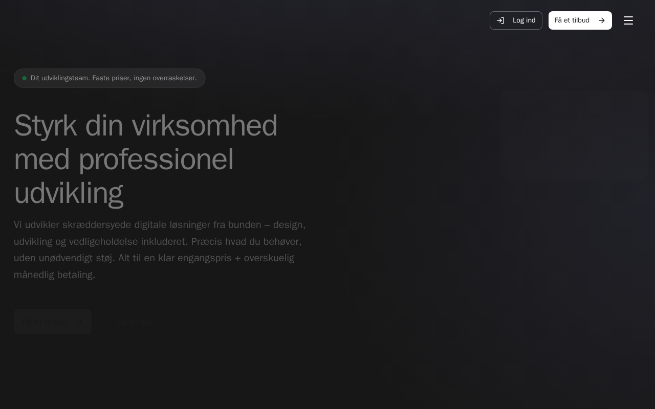Screen dimensions: 655x409
Task: Click the faded pricing card on the right
Action: [x=574, y=135]
